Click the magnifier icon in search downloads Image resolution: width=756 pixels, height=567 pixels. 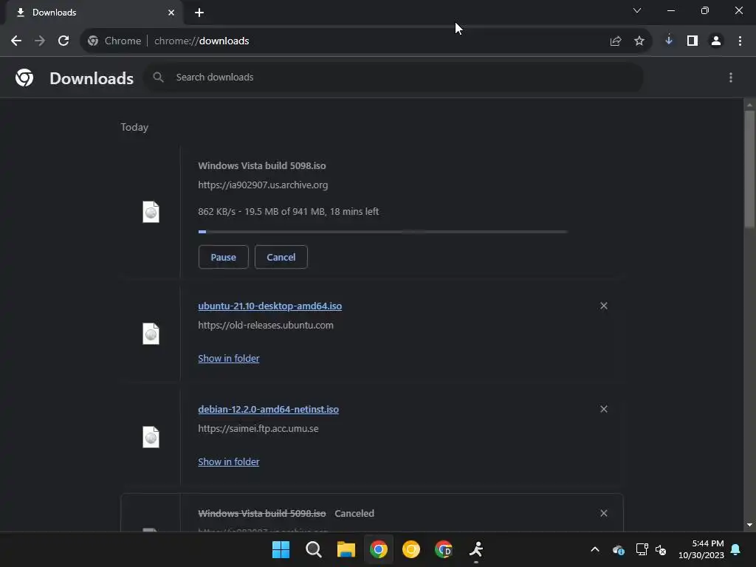point(158,77)
